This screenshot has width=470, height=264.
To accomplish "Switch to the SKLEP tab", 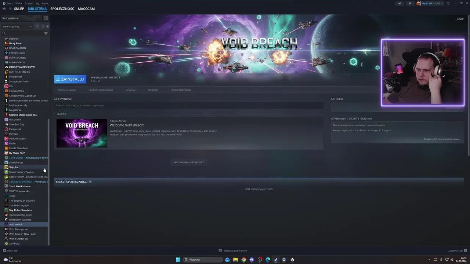I will click(x=19, y=8).
